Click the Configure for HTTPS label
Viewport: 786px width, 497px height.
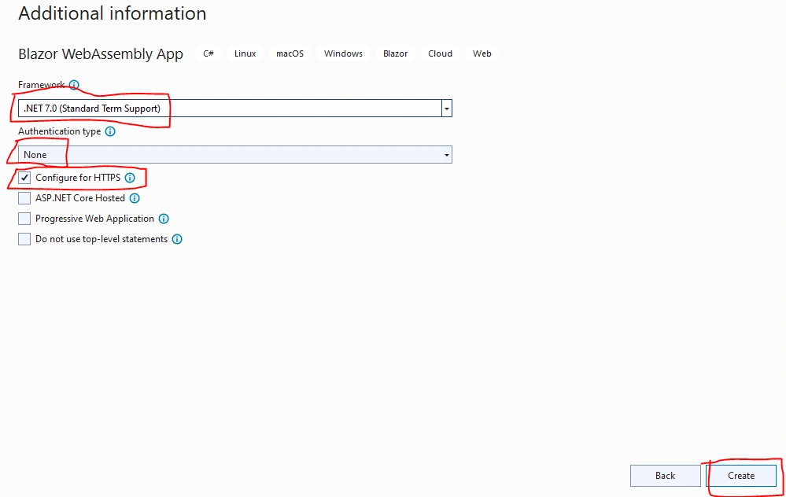click(x=78, y=178)
